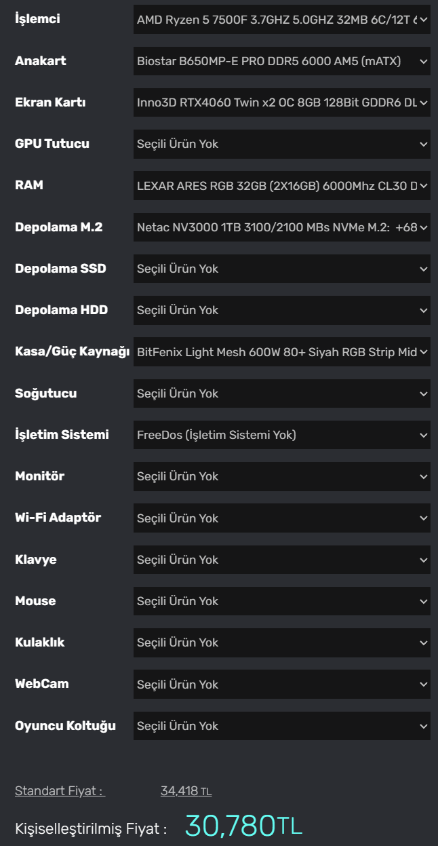Open the İşlemci processor dropdown

(281, 20)
